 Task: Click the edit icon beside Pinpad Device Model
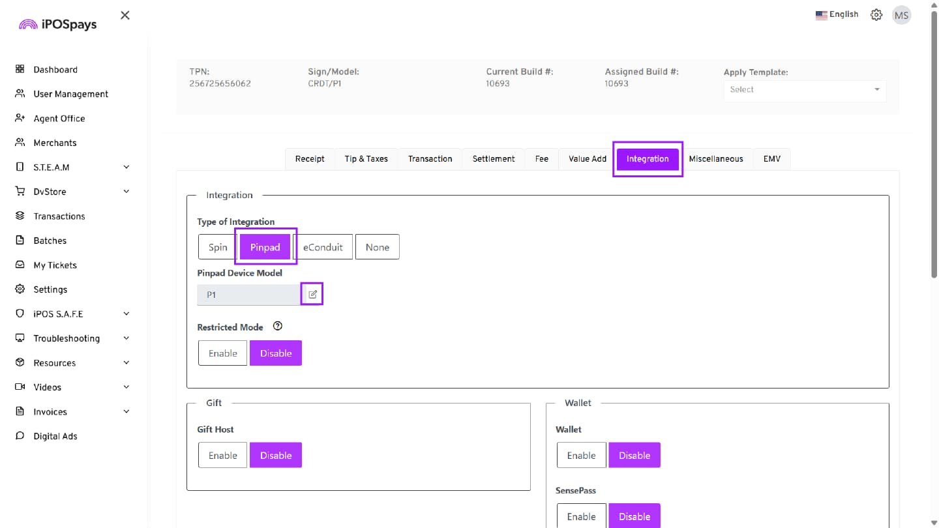pos(312,295)
